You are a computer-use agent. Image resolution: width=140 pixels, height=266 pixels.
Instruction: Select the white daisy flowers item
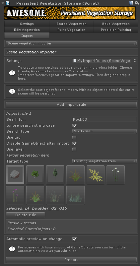click(115, 175)
